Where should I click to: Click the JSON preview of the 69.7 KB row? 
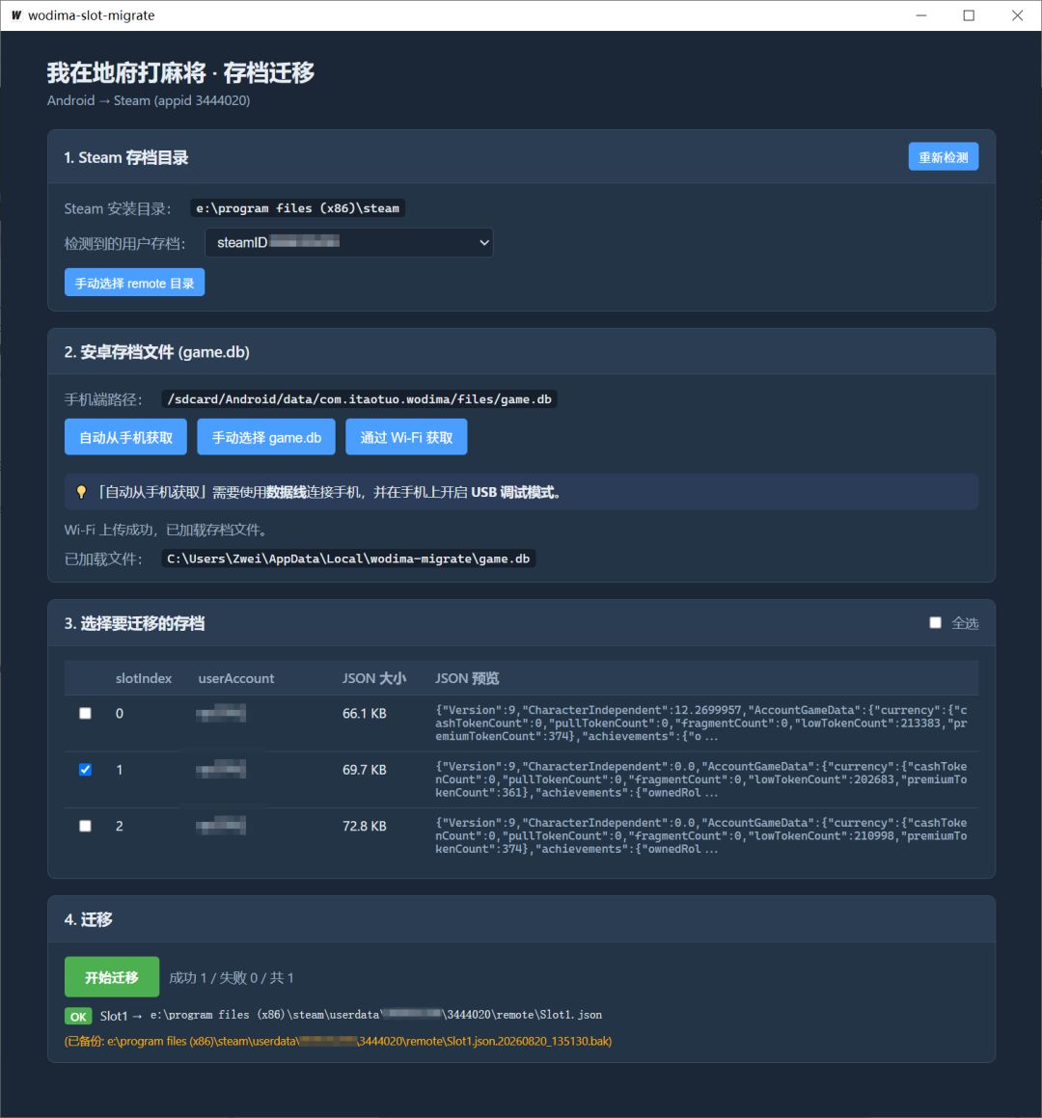[701, 779]
